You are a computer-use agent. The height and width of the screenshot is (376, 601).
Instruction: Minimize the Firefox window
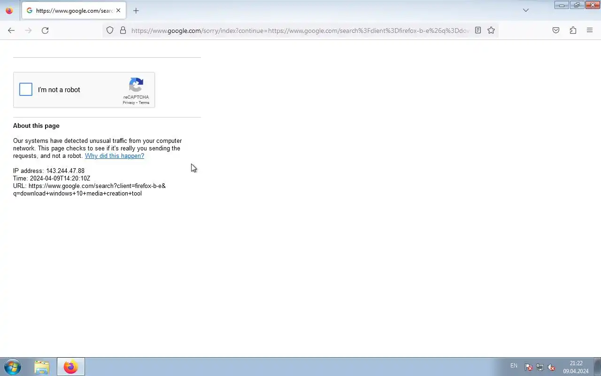pos(562,5)
